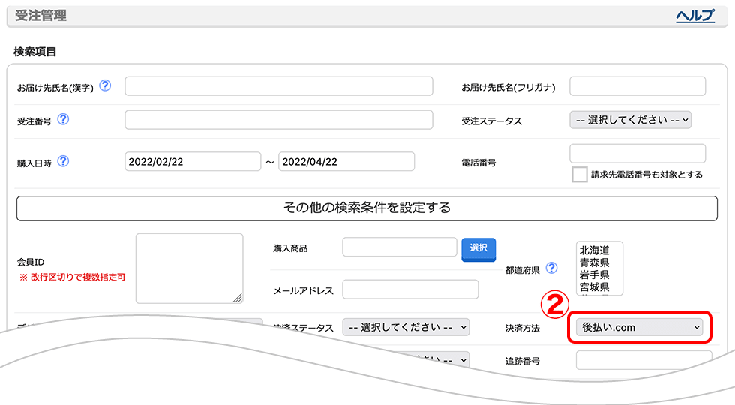Select 宮城県 in prefecture list
This screenshot has height=405, width=735.
point(594,286)
